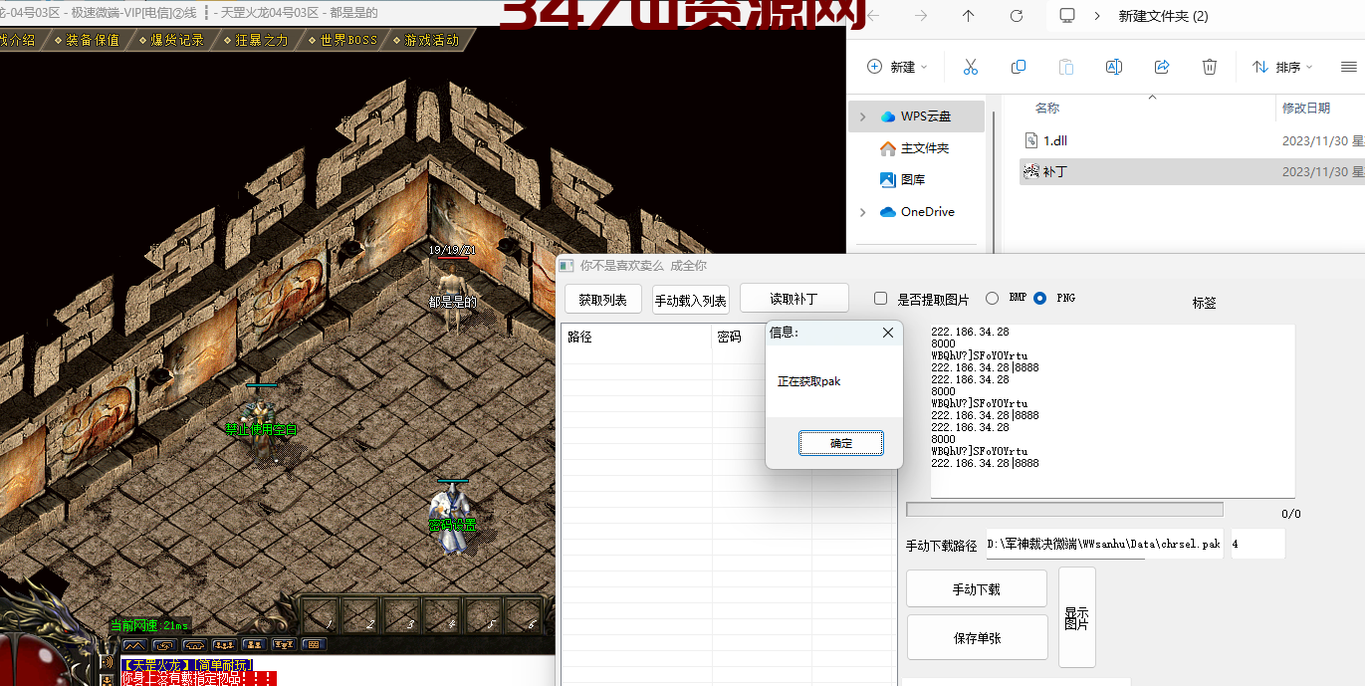Viewport: 1365px width, 686px height.
Task: Click the 补丁 file icon
Action: point(1031,171)
